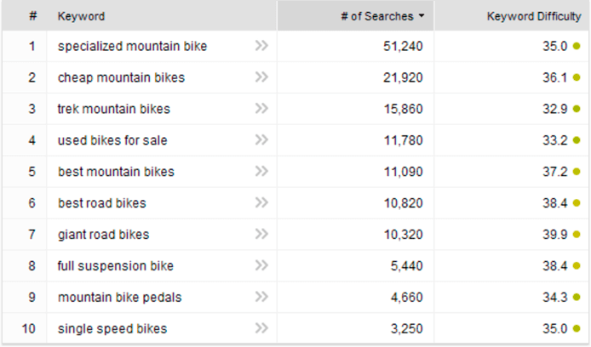Open double-chevron next to giant road bikes
Screen dimensions: 591x347
coord(261,234)
